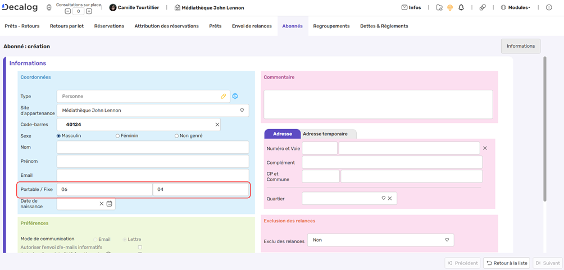Click the Informations button at top right
The height and width of the screenshot is (270, 564).
[x=520, y=46]
